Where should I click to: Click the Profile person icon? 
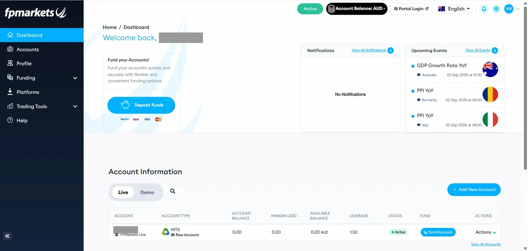(10, 63)
